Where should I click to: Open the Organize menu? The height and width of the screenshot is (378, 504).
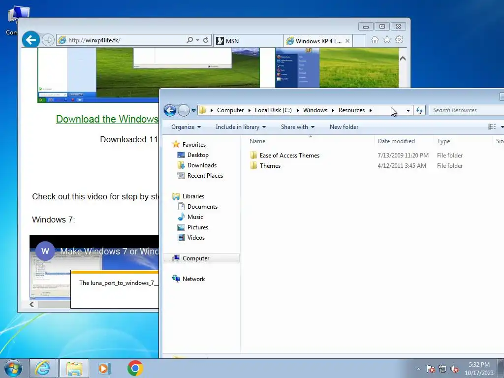pyautogui.click(x=186, y=127)
